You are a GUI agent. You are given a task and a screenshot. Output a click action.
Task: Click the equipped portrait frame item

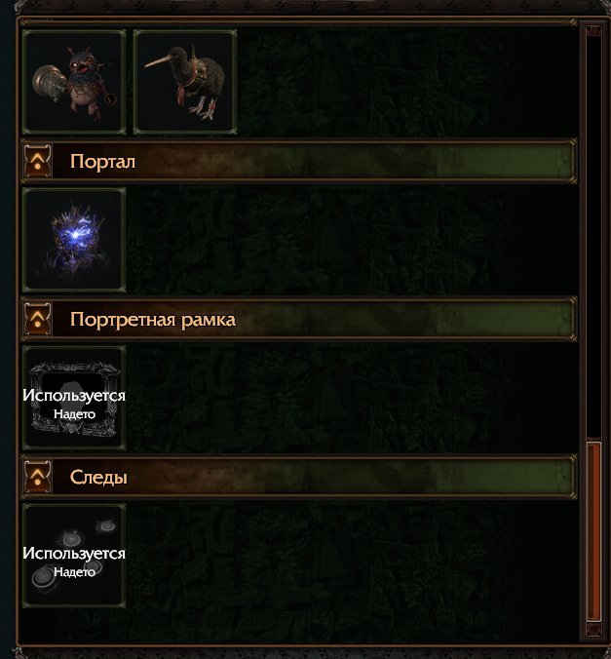coord(74,398)
